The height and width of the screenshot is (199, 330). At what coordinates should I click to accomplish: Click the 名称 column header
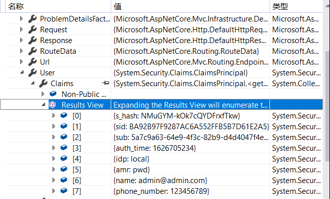[58, 6]
